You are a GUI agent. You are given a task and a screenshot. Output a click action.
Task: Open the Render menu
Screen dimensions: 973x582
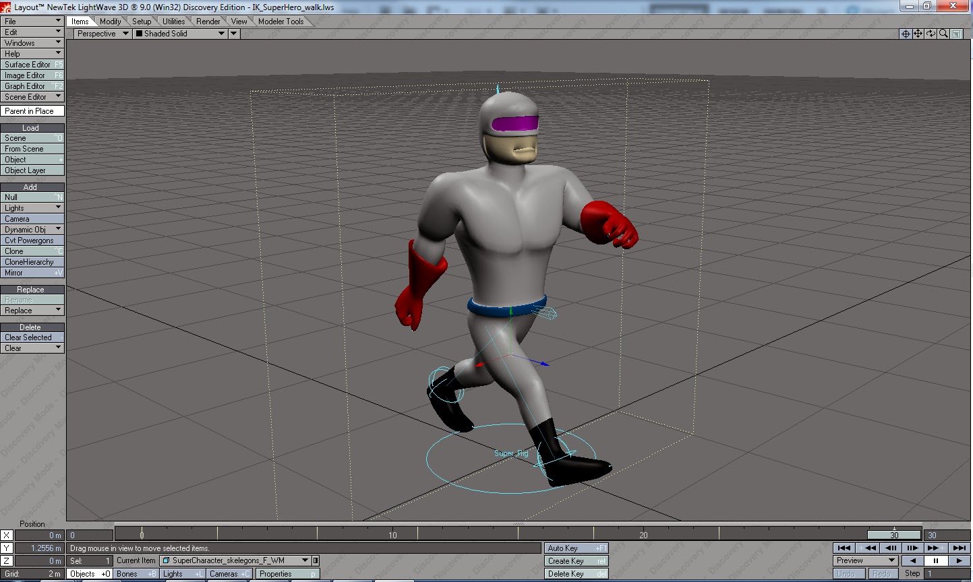208,21
